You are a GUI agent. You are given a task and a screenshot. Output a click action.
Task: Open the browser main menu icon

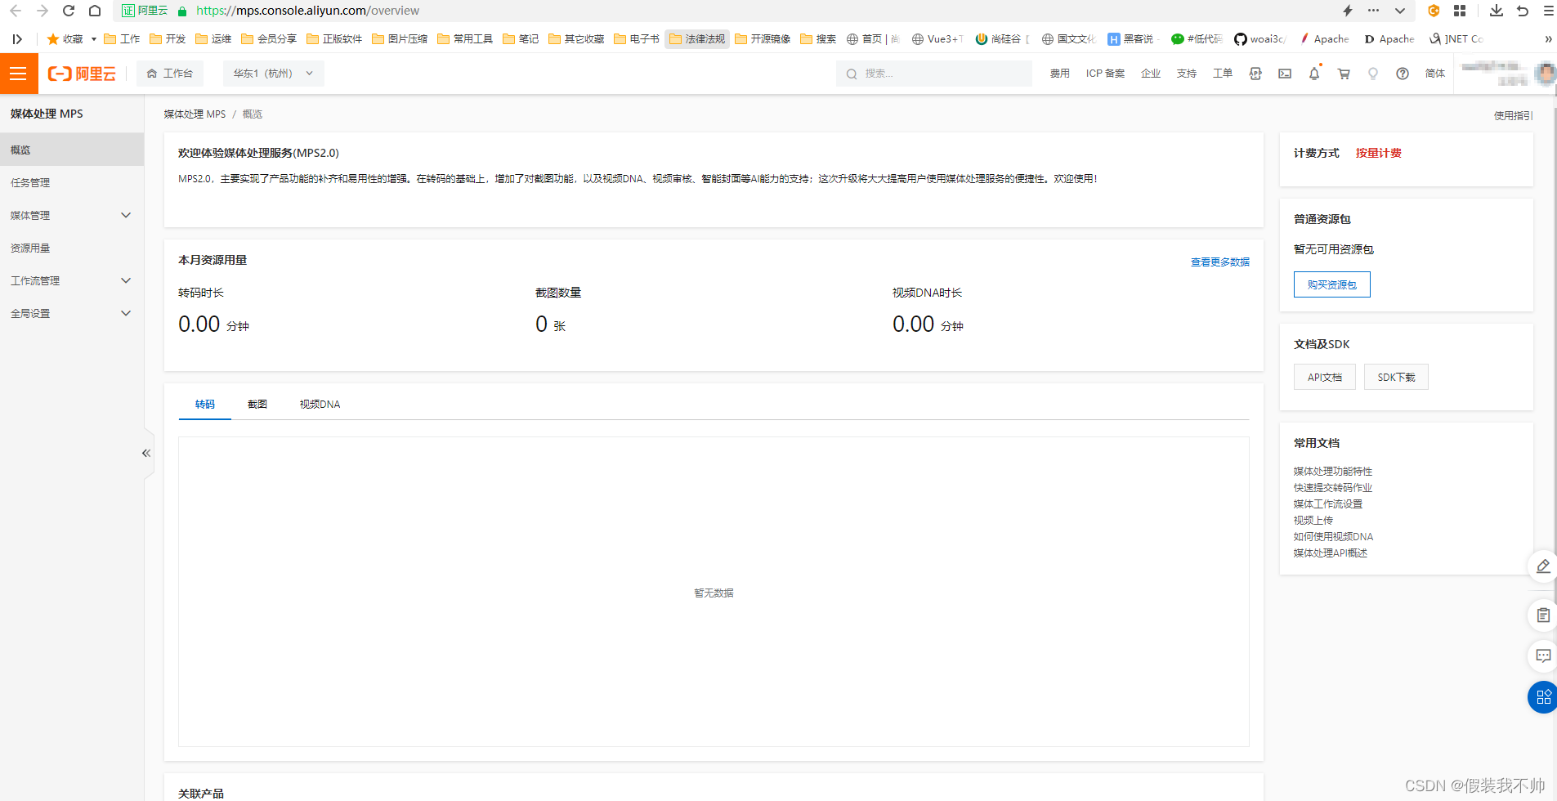(1548, 11)
